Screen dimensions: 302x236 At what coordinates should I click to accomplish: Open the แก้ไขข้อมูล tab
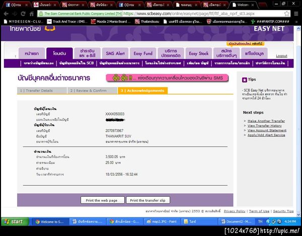point(254,53)
